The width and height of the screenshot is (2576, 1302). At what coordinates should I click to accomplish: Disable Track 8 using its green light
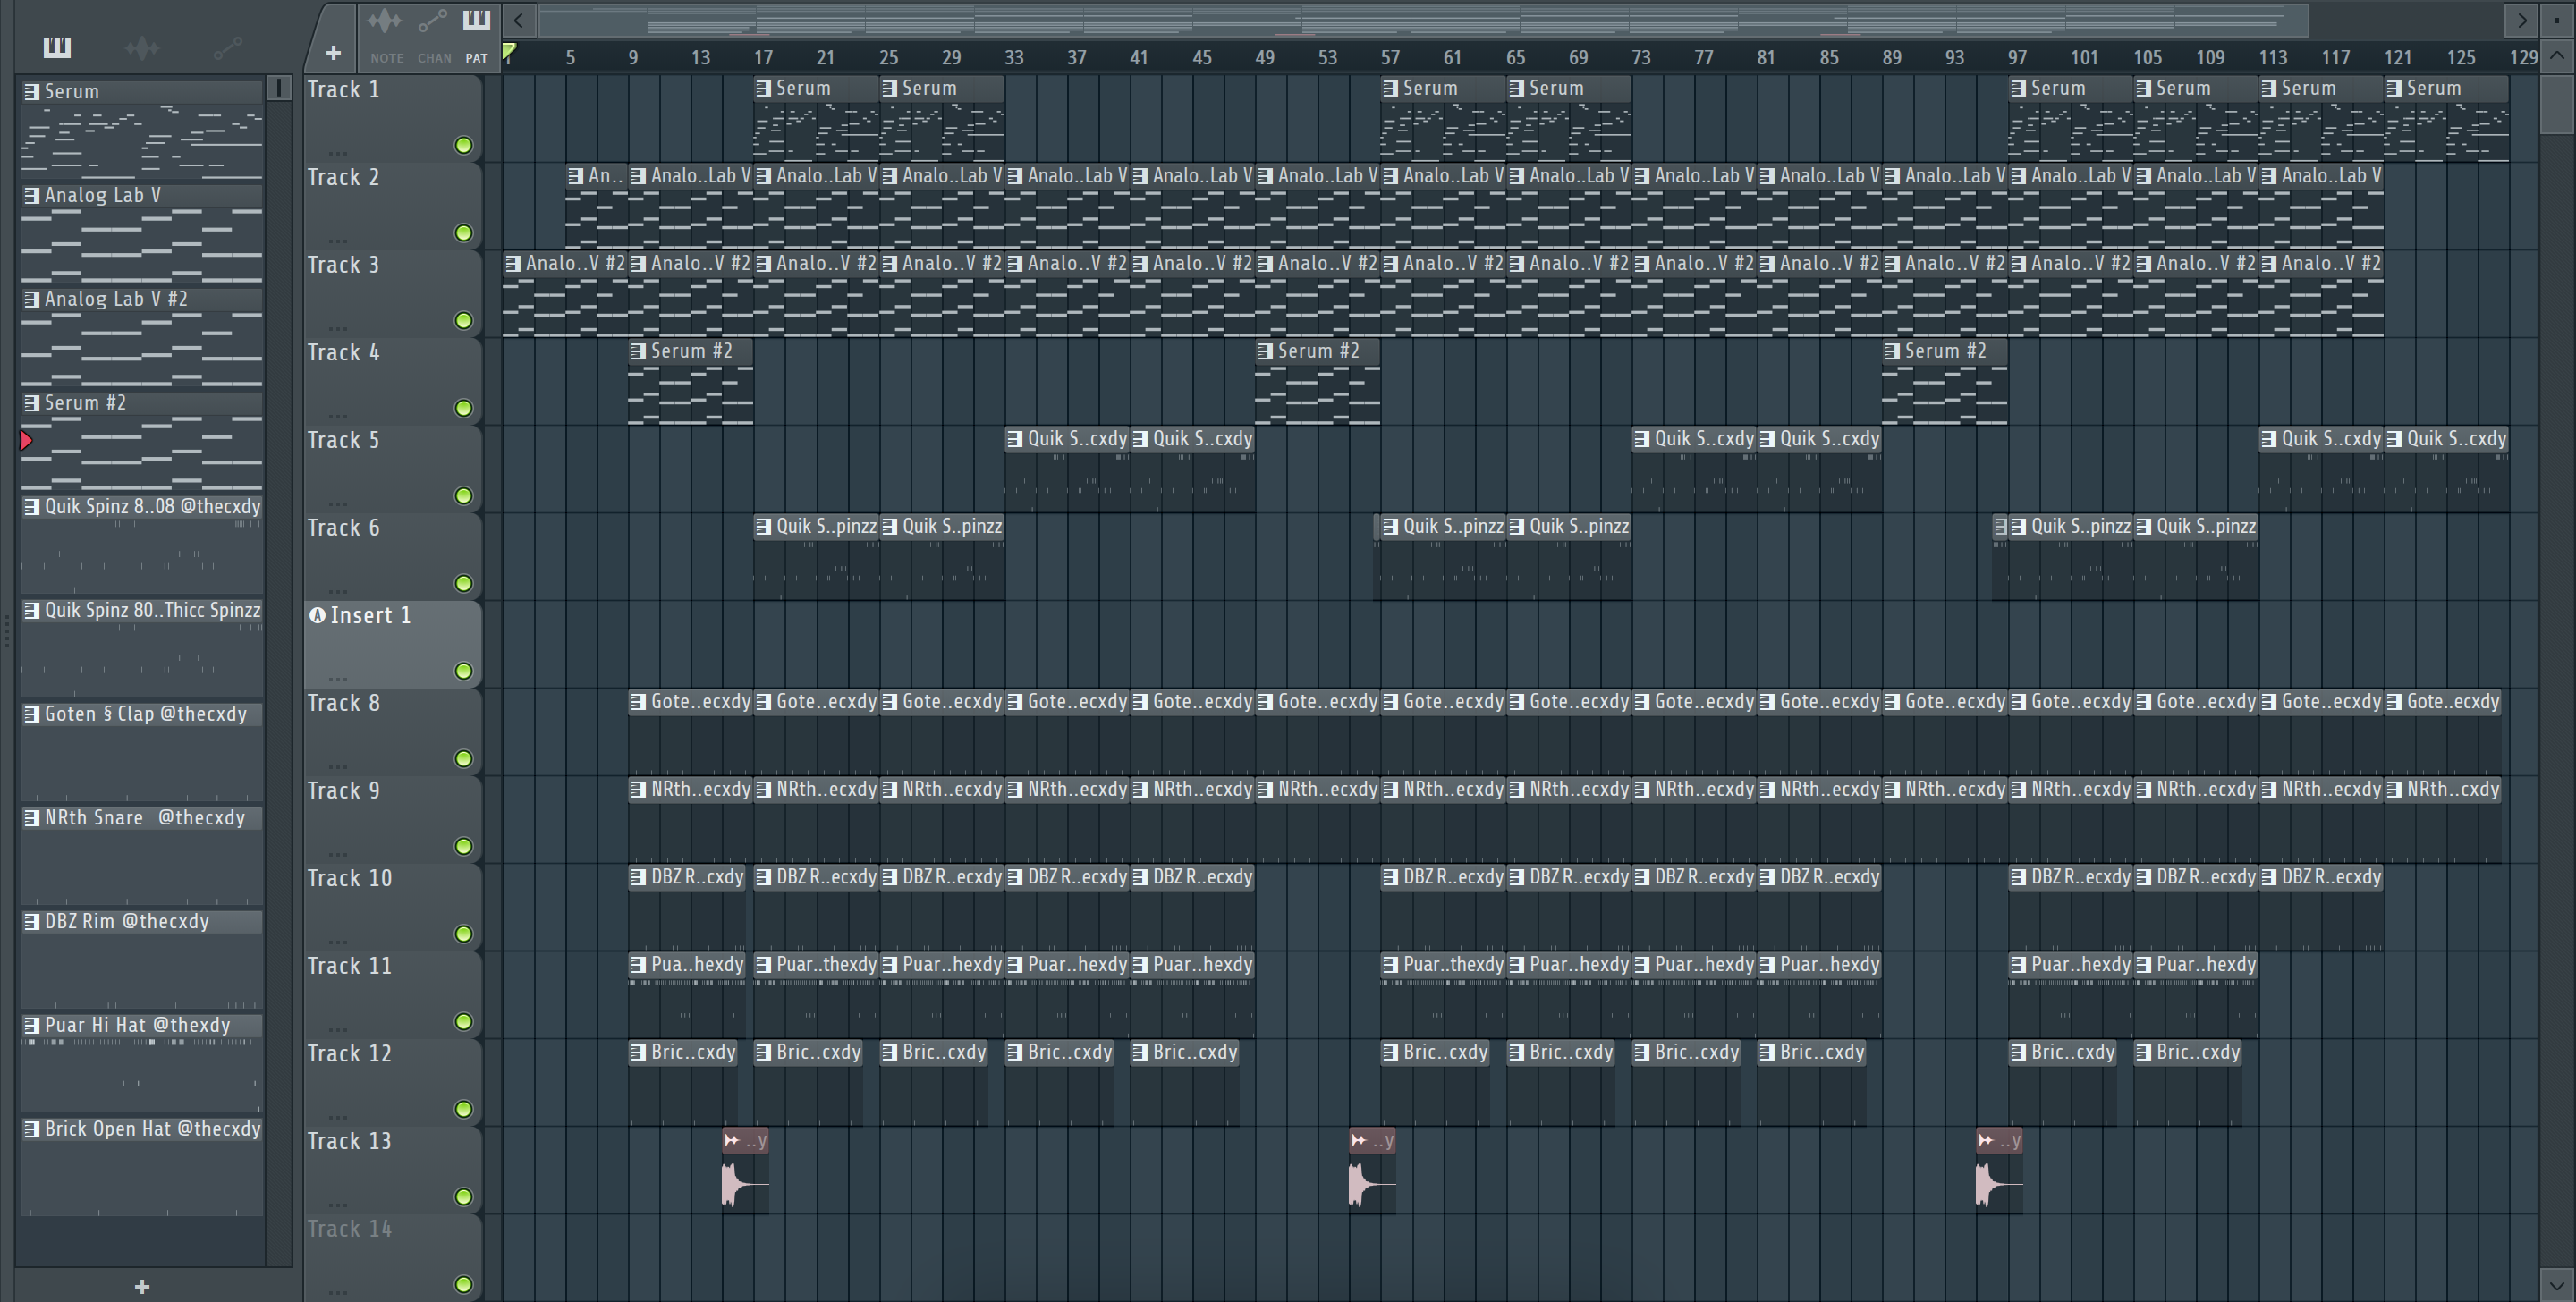pyautogui.click(x=463, y=759)
